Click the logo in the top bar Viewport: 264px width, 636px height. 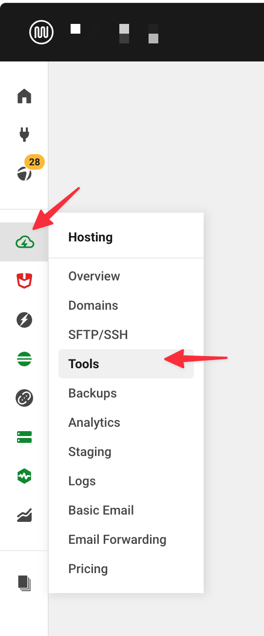click(42, 33)
